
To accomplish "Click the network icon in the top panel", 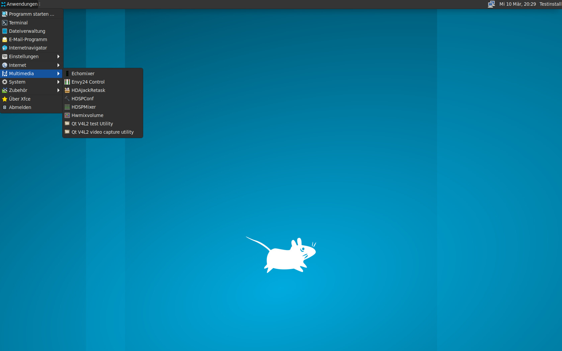I will click(491, 4).
